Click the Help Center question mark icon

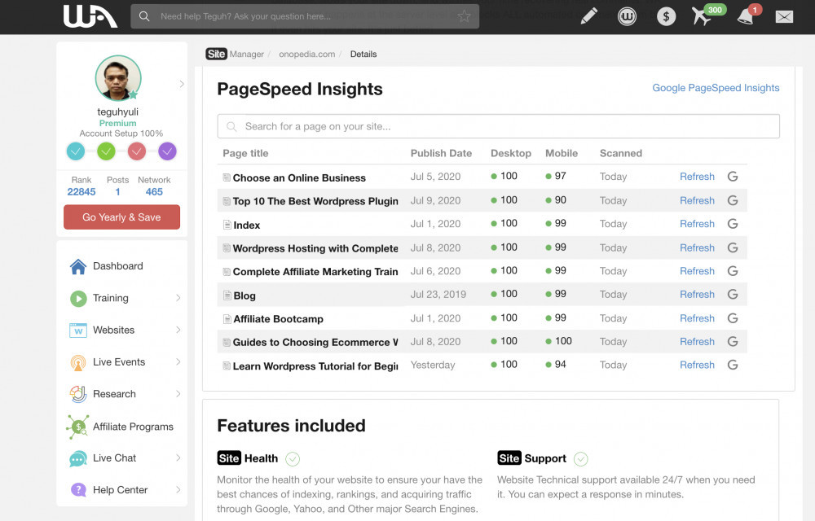tap(78, 490)
